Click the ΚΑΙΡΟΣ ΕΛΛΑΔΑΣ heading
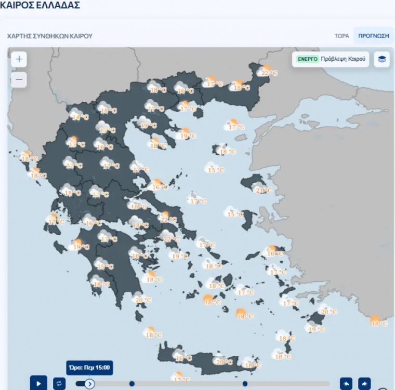The image size is (395, 390). point(41,6)
